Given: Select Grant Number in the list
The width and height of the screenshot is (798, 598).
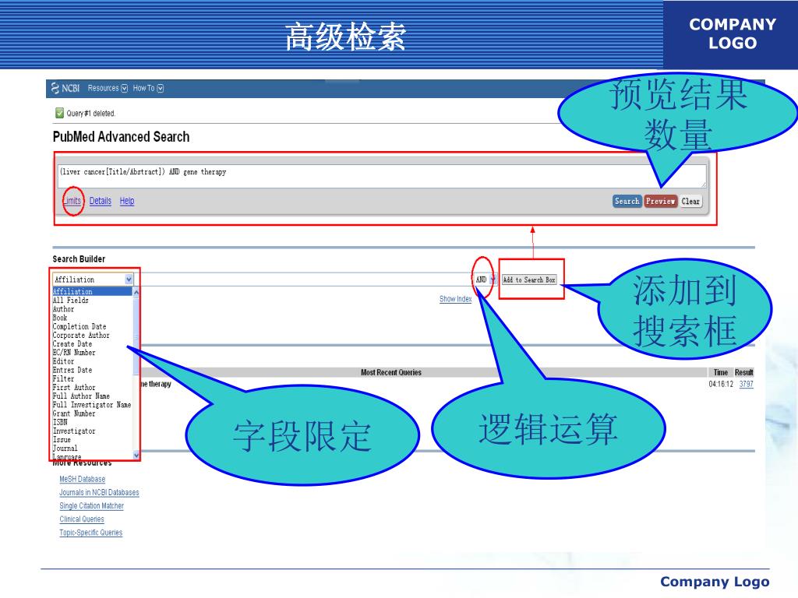Looking at the screenshot, I should click(x=92, y=413).
